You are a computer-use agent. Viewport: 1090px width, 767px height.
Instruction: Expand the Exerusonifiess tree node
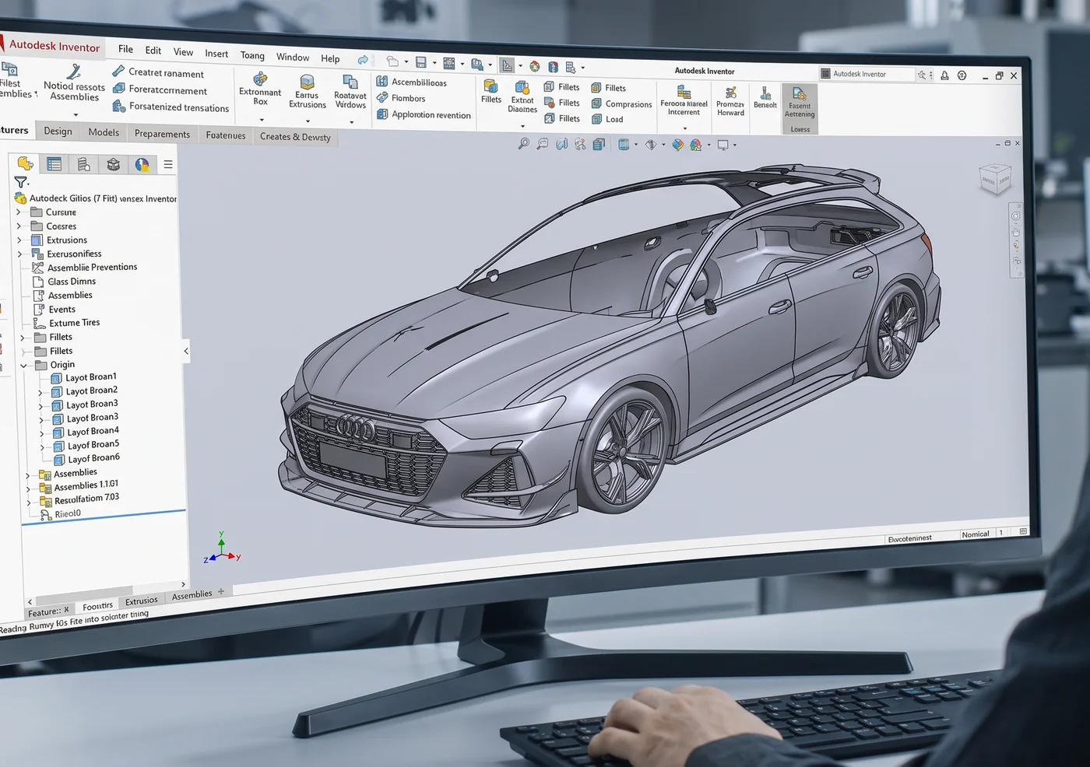click(19, 254)
